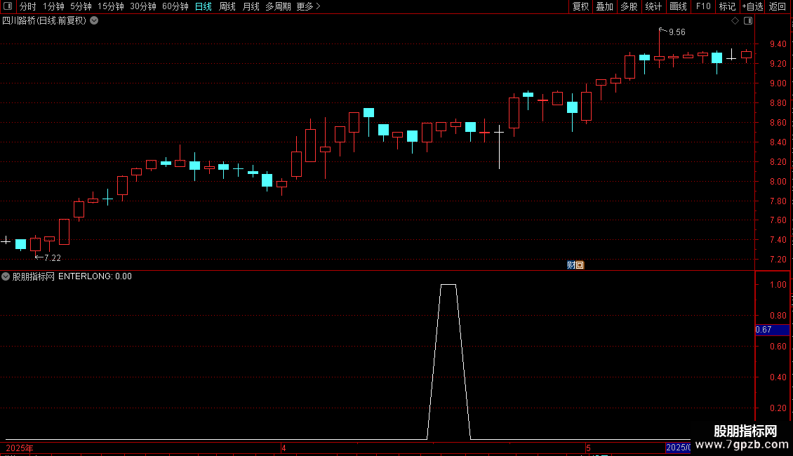Click the 9.56 high price label
Viewport: 793px width, 456px height.
tap(677, 32)
